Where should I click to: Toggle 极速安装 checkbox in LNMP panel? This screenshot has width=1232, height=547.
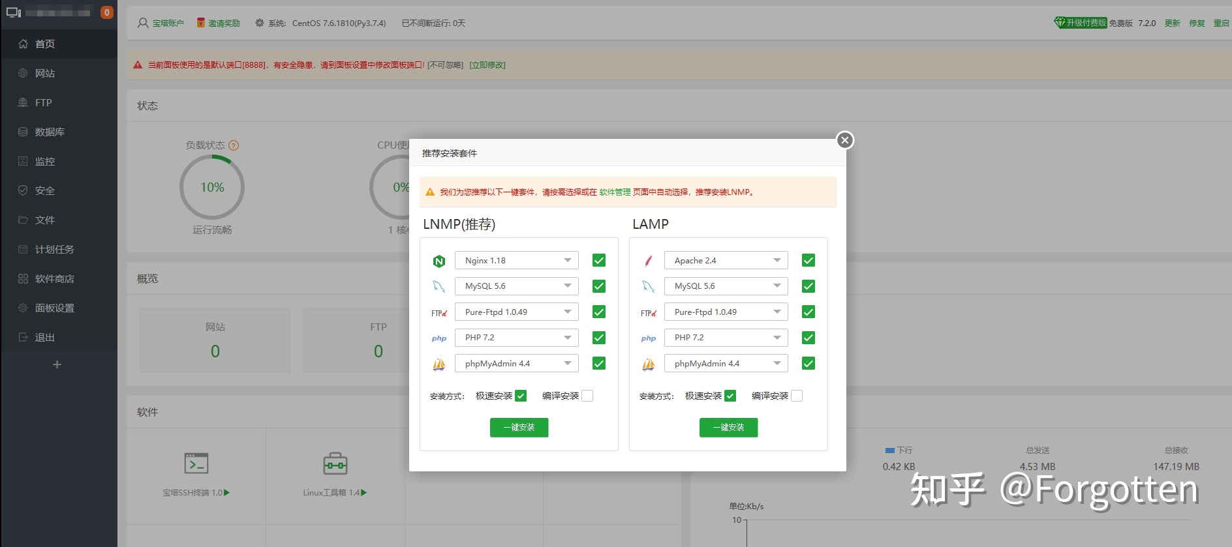[521, 396]
